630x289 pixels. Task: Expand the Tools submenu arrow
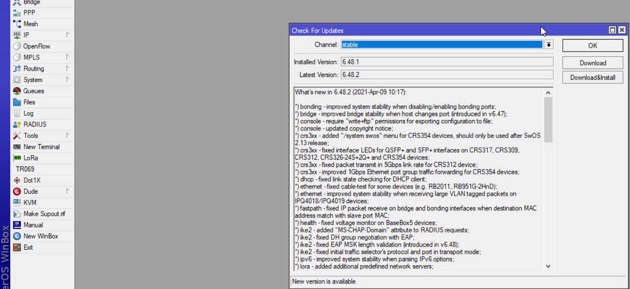point(67,135)
